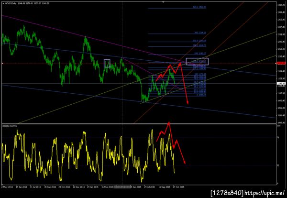Click the red arrowhead ending RSI projection
This screenshot has height=198, width=287.
(x=185, y=162)
